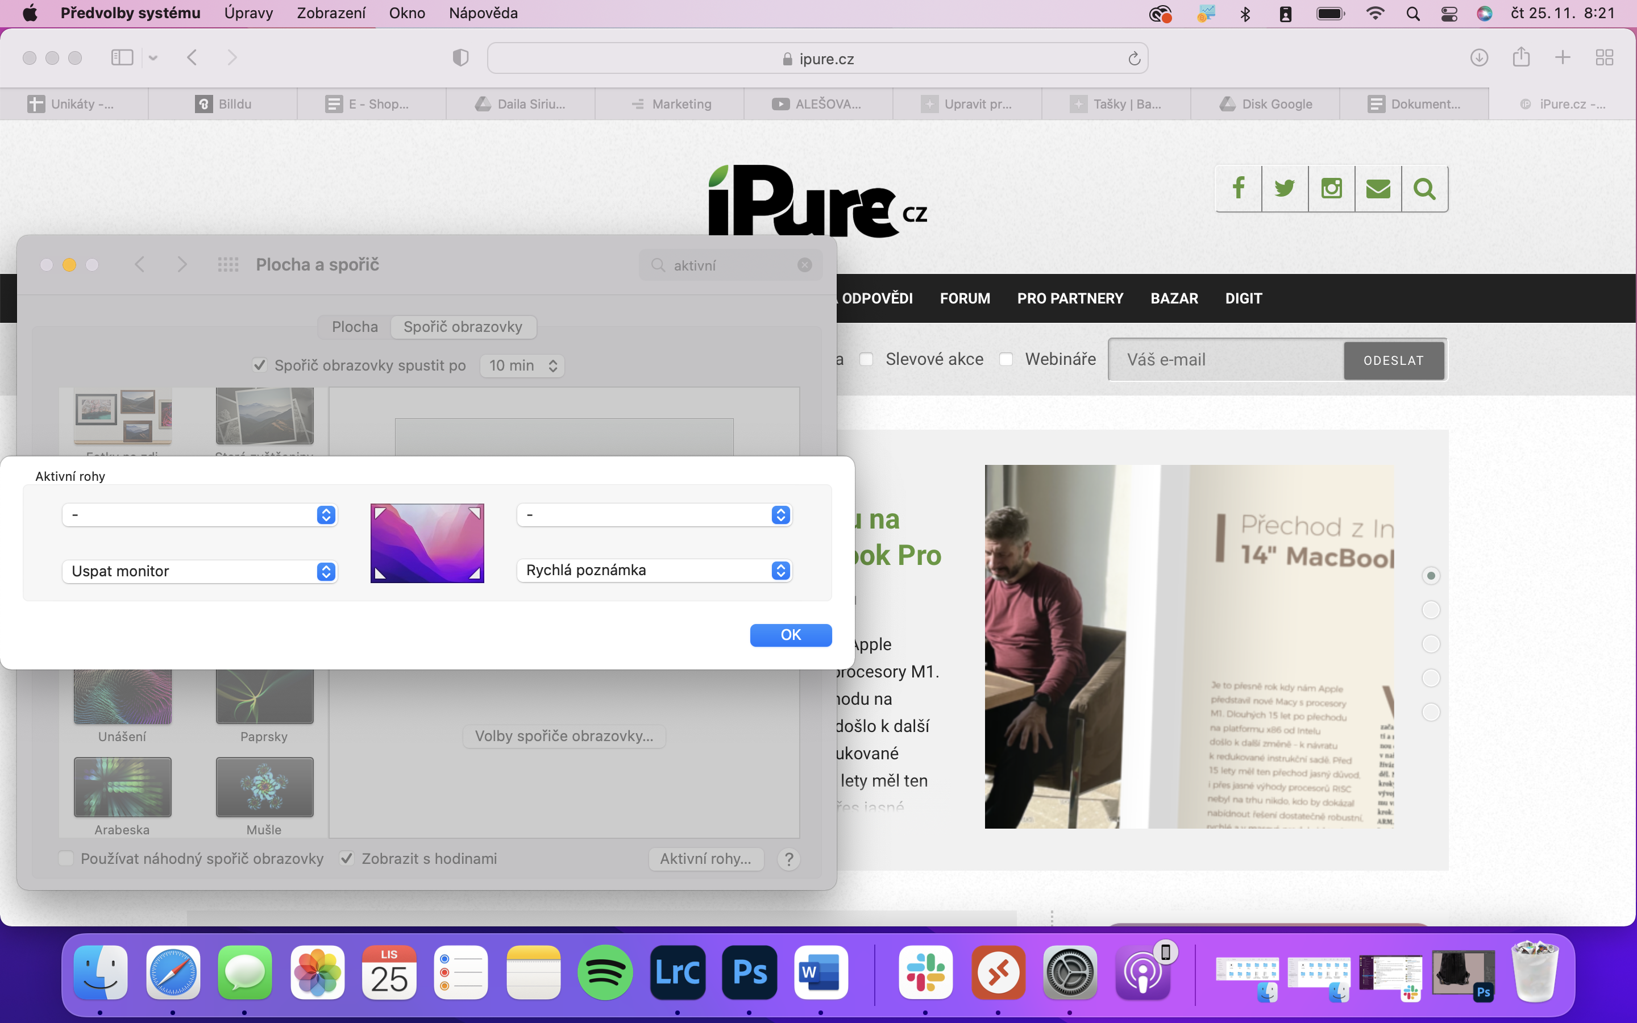
Task: Click OK in Aktivní rohy dialog
Action: [790, 635]
